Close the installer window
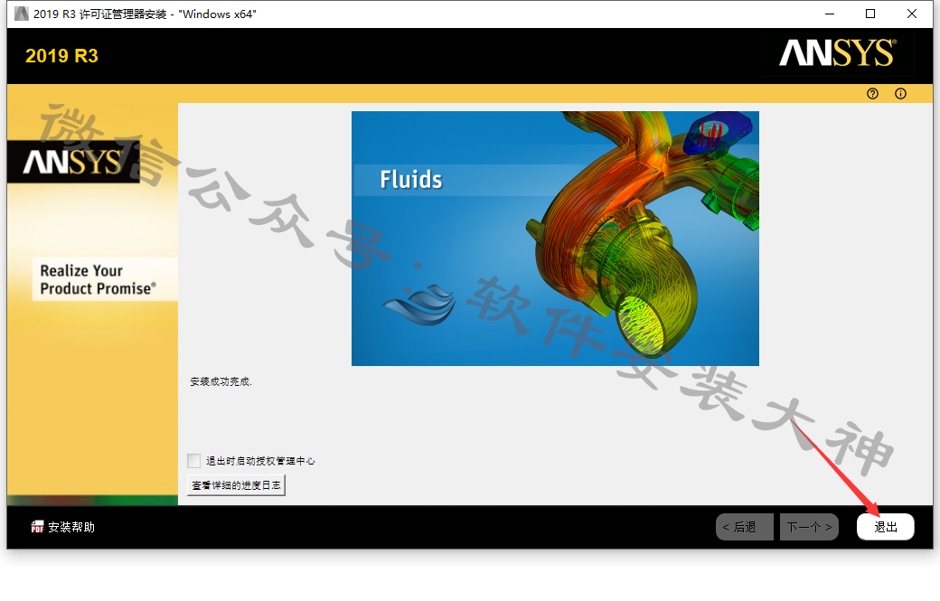Image resolution: width=940 pixels, height=601 pixels. (x=912, y=14)
